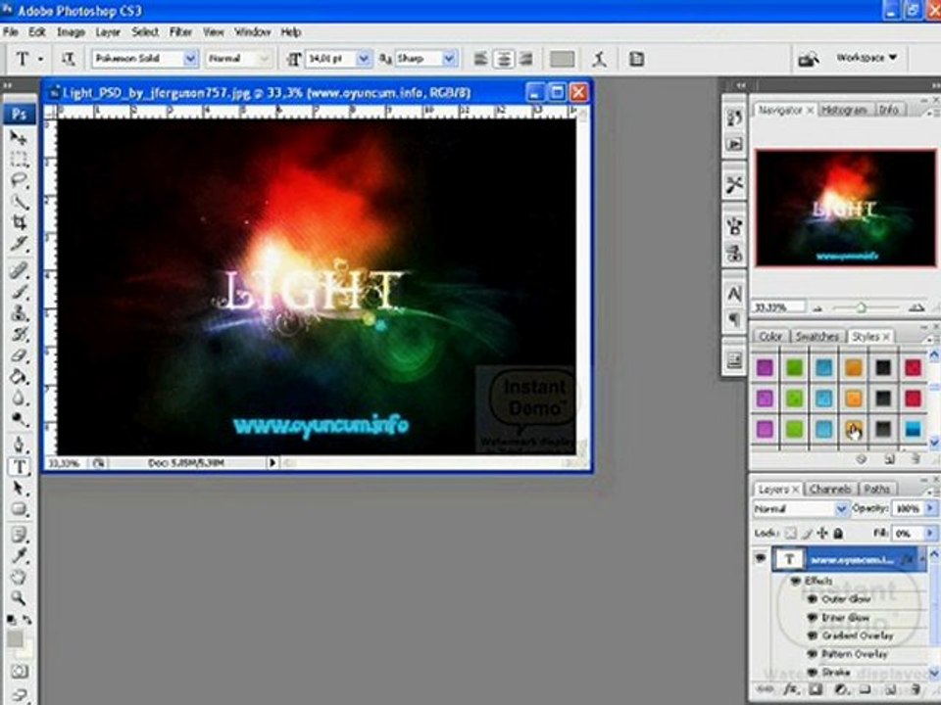Image resolution: width=941 pixels, height=705 pixels.
Task: Select the Horizontal Type tool in toolbox
Action: click(x=20, y=466)
